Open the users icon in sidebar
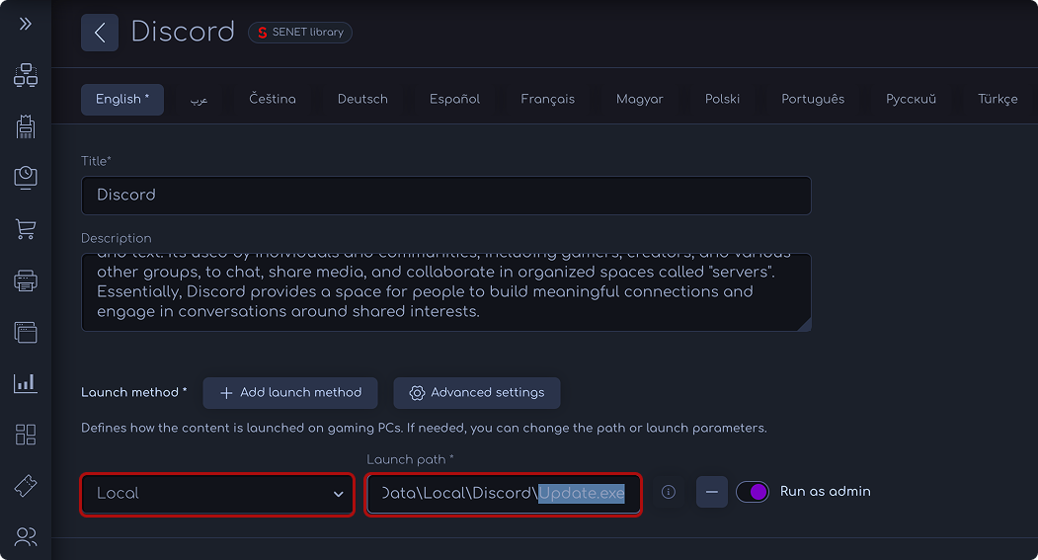The height and width of the screenshot is (560, 1038). point(26,537)
